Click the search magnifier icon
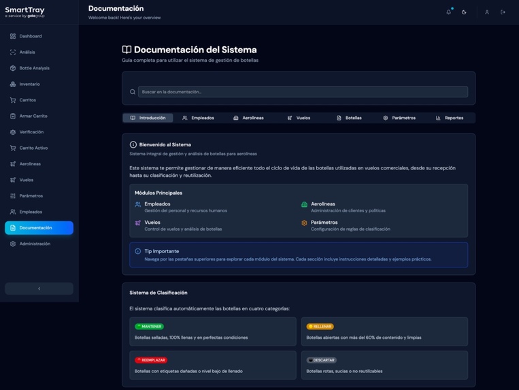Viewport: 519px width, 390px height. [133, 92]
